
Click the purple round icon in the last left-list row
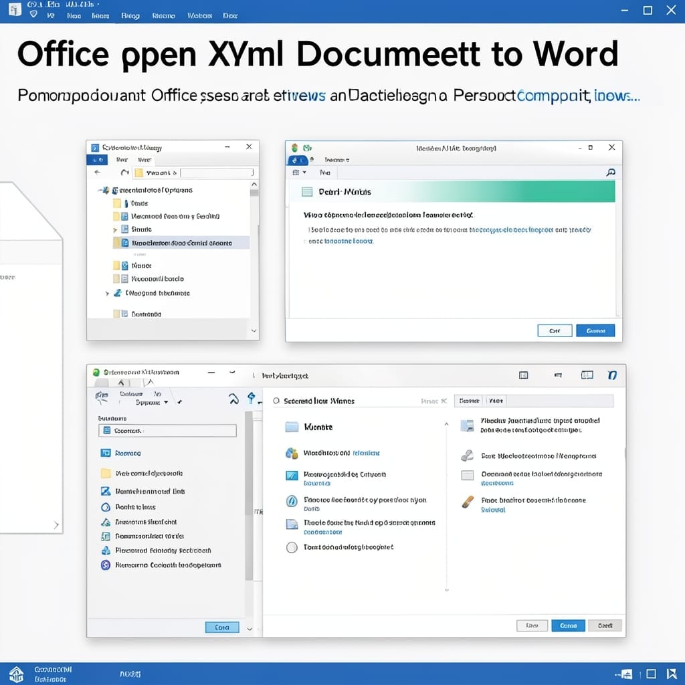coord(106,565)
